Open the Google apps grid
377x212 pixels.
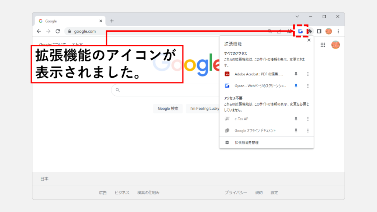tap(323, 45)
